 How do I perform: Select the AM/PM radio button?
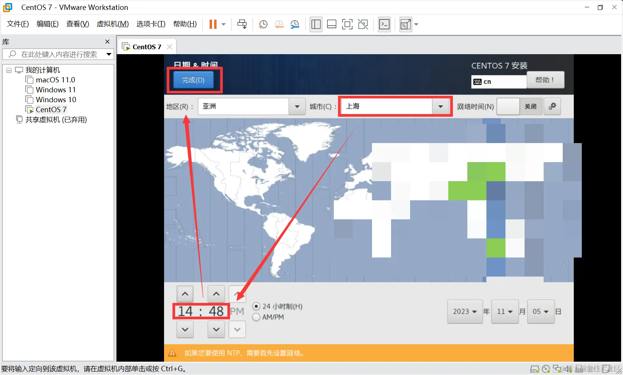(256, 317)
